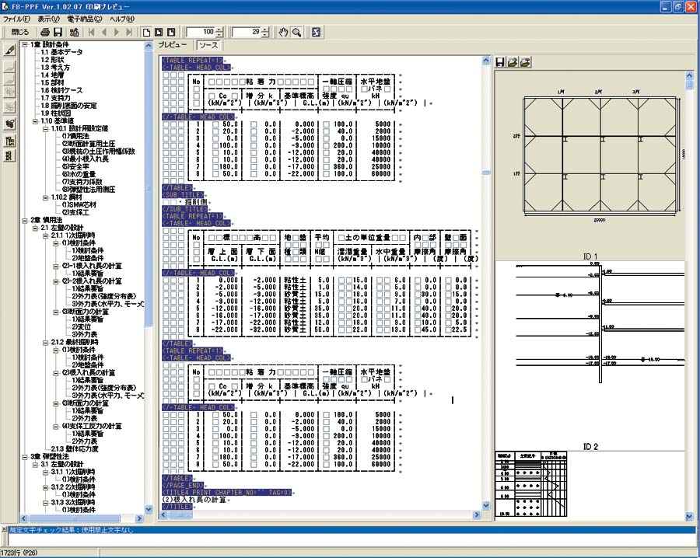
Task: Select tree item (5)安全率
Action: pos(75,166)
